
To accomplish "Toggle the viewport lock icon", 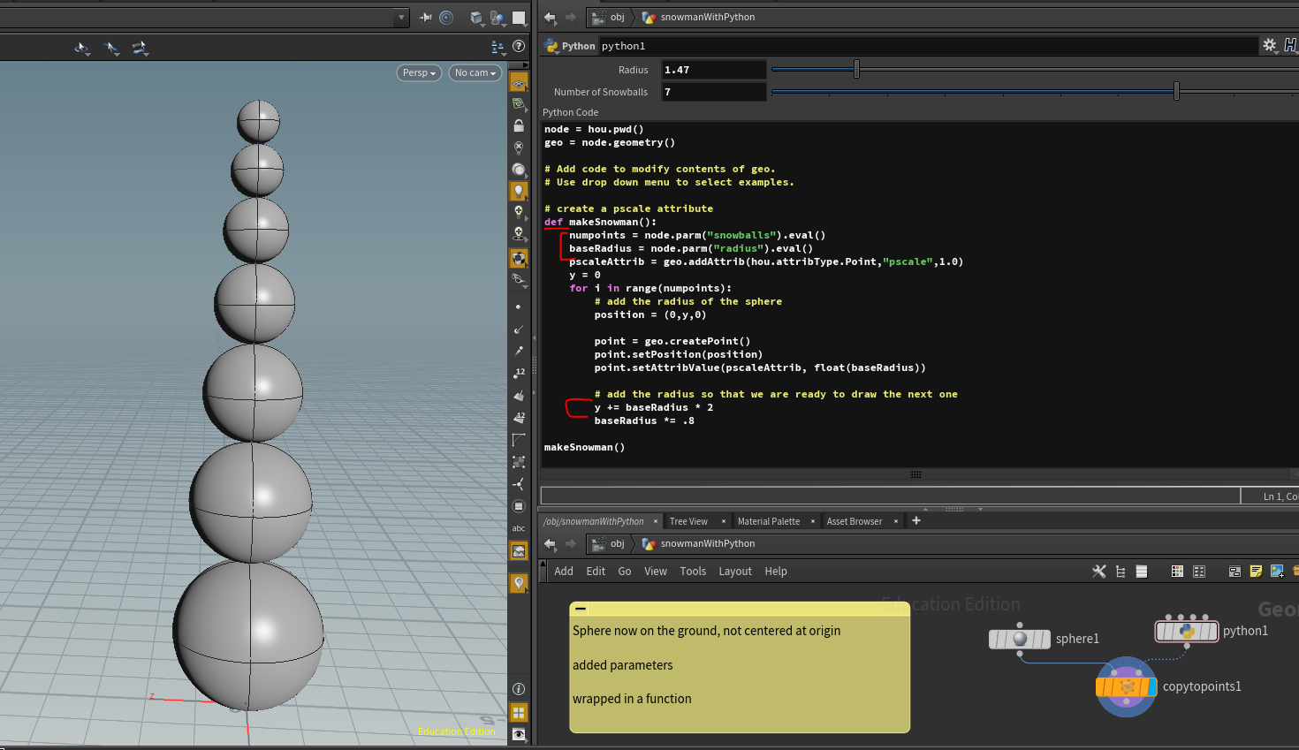I will [x=519, y=126].
